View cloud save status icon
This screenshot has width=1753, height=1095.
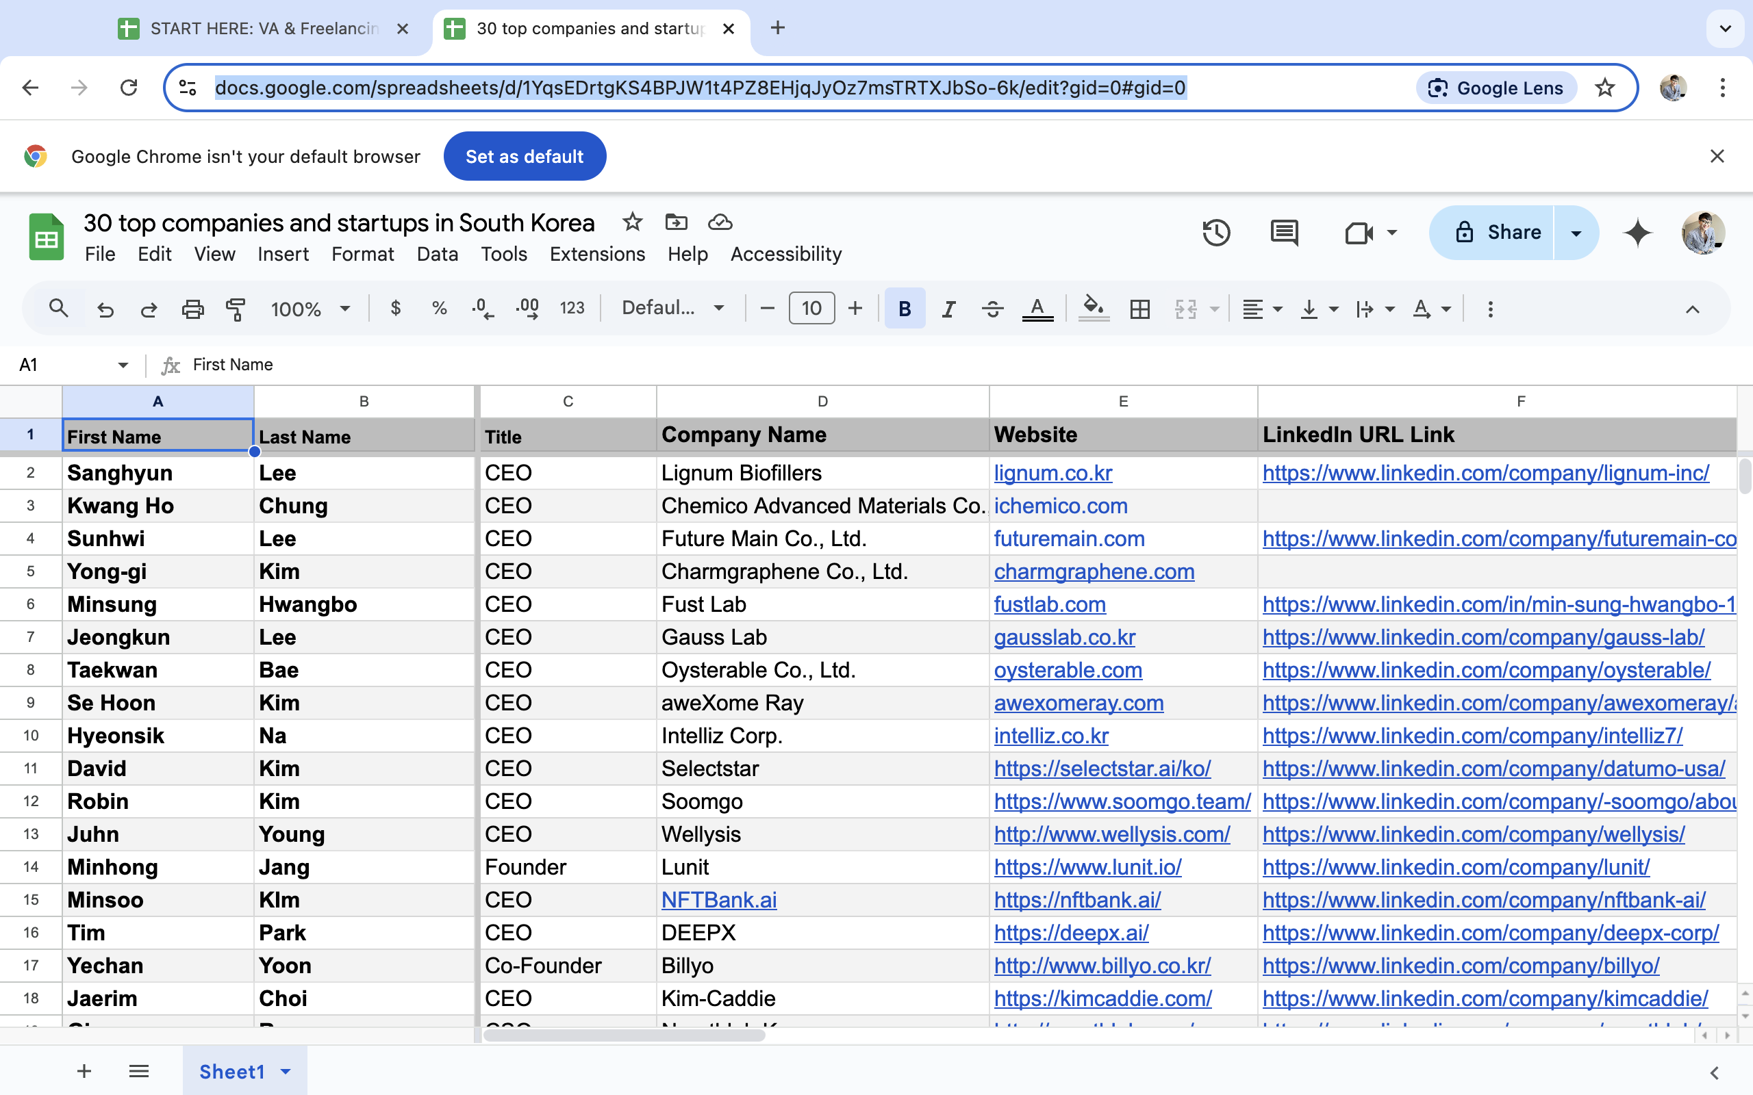click(720, 222)
